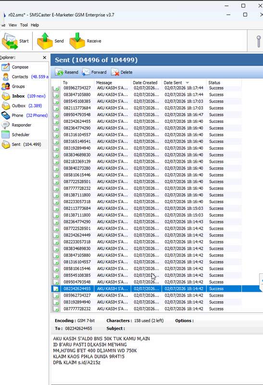Open Phone devices list
The height and width of the screenshot is (385, 263).
tap(17, 115)
